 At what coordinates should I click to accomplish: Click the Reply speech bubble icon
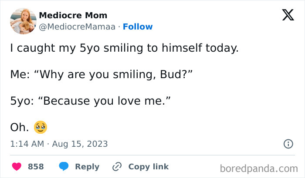click(64, 166)
